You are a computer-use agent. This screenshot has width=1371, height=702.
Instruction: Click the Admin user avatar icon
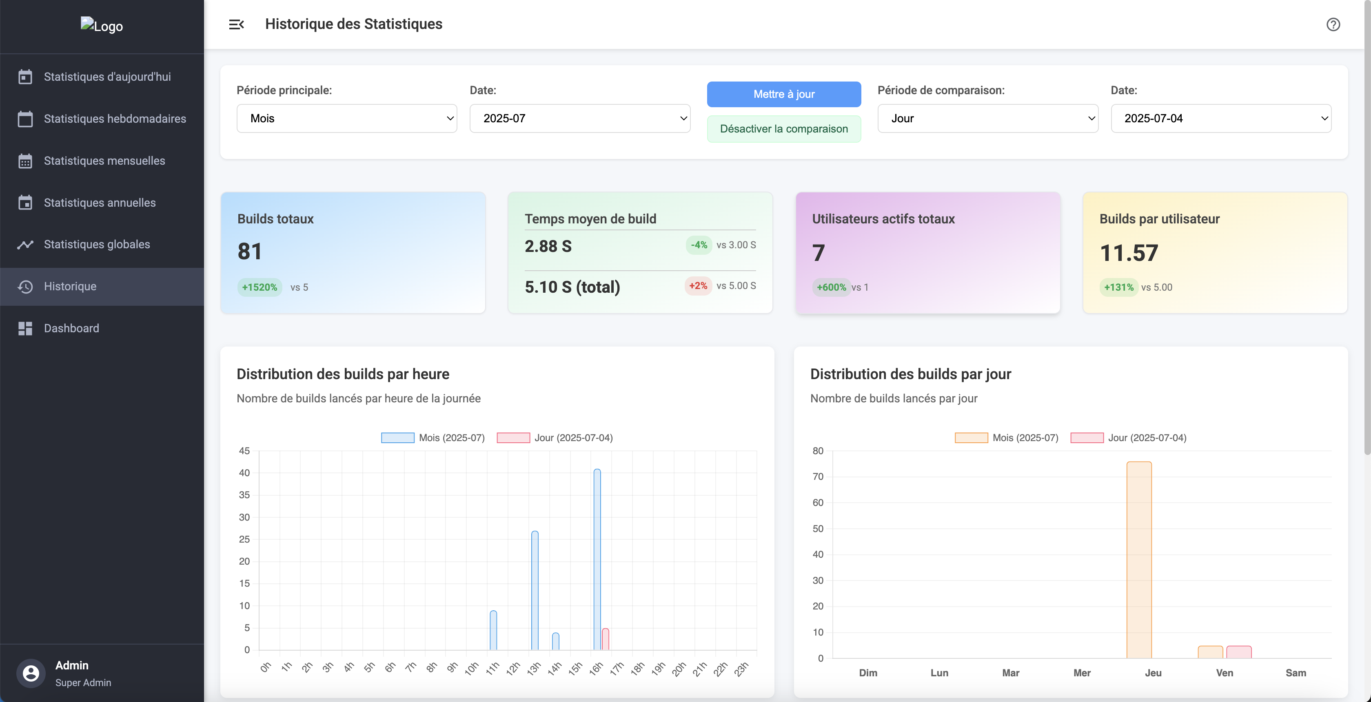click(31, 673)
